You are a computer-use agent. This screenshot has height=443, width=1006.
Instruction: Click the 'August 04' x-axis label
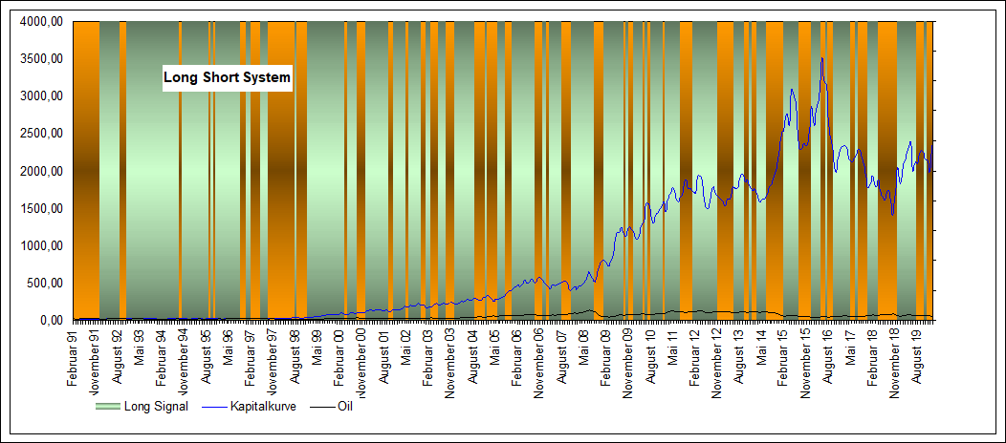pyautogui.click(x=472, y=356)
